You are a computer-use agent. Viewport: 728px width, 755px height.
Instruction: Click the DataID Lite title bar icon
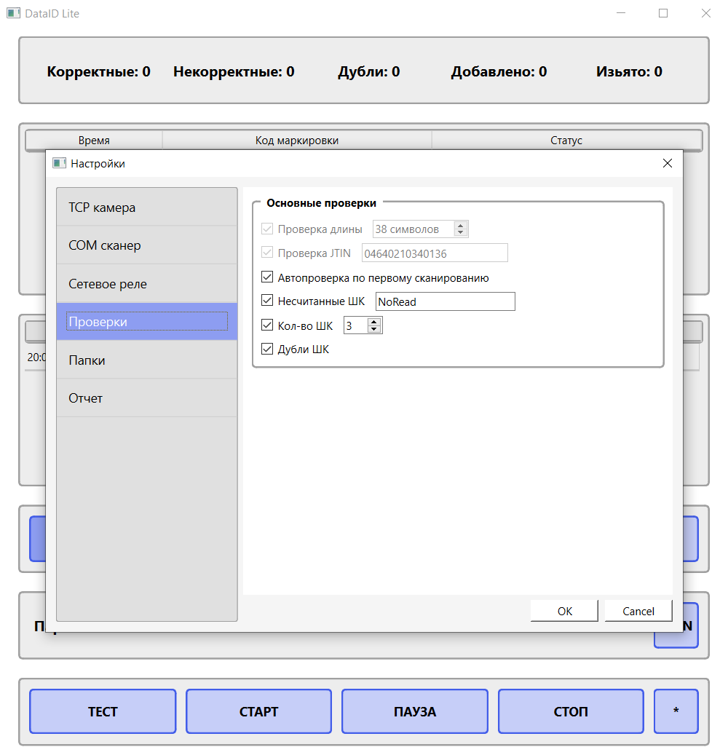(x=13, y=12)
